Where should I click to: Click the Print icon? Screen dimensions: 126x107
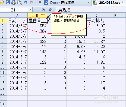coord(14,2)
